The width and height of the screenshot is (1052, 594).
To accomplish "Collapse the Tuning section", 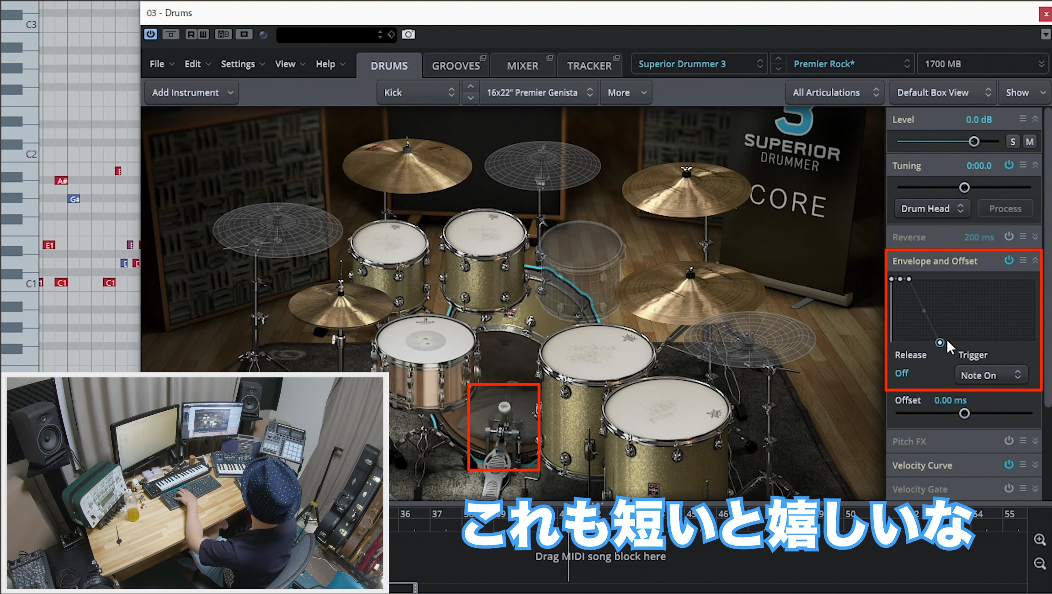I will click(x=1035, y=165).
